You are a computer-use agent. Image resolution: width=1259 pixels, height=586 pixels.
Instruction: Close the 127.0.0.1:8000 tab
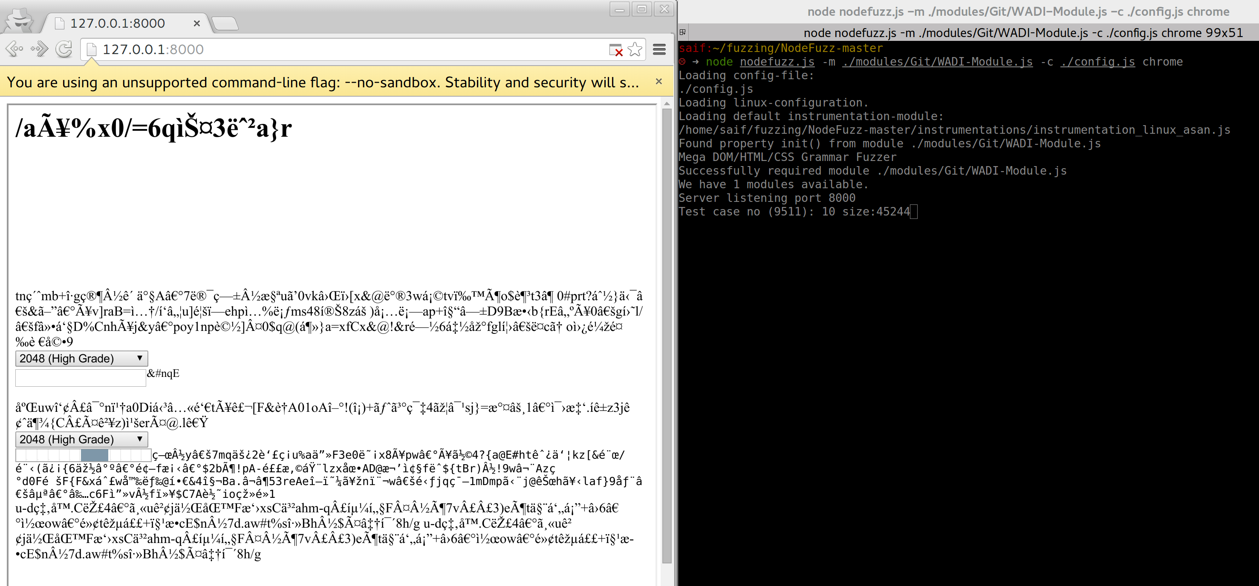point(196,23)
